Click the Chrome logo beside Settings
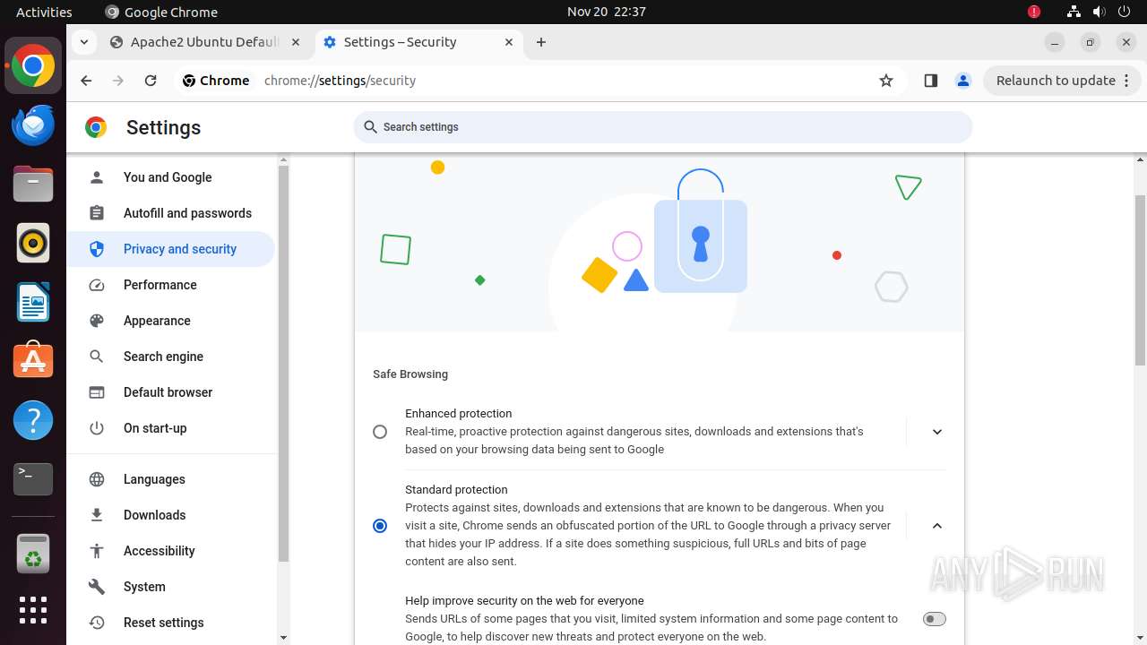 tap(96, 127)
